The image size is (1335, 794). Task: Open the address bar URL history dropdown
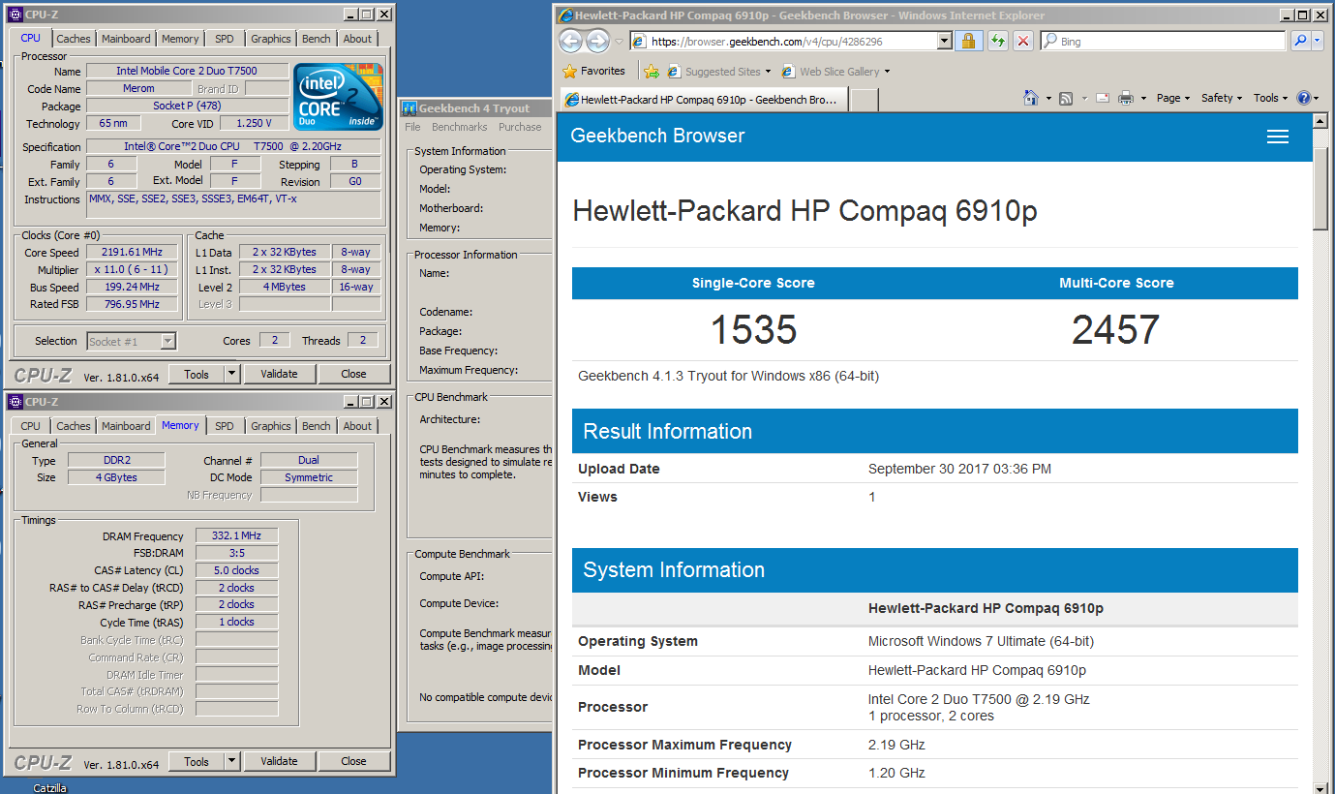point(945,42)
